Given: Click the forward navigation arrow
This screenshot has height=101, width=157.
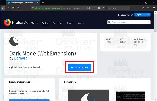Looking at the screenshot, I should [x=8, y=8].
